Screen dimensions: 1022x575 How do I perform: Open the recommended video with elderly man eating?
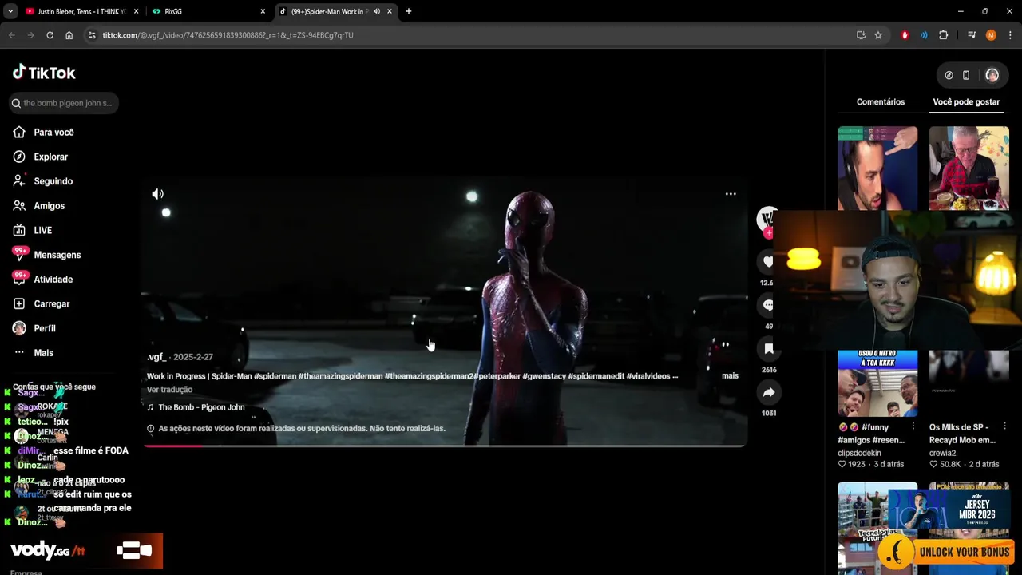(969, 169)
